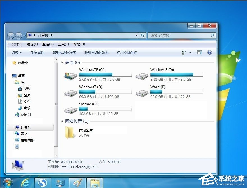Open the address bar history dropdown
This screenshot has height=188, width=247.
point(136,35)
